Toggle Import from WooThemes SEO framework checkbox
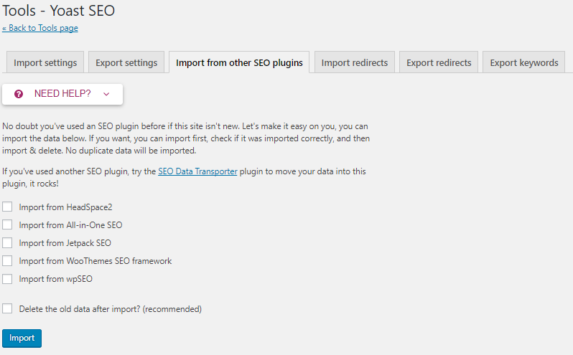The image size is (573, 355). pyautogui.click(x=7, y=261)
